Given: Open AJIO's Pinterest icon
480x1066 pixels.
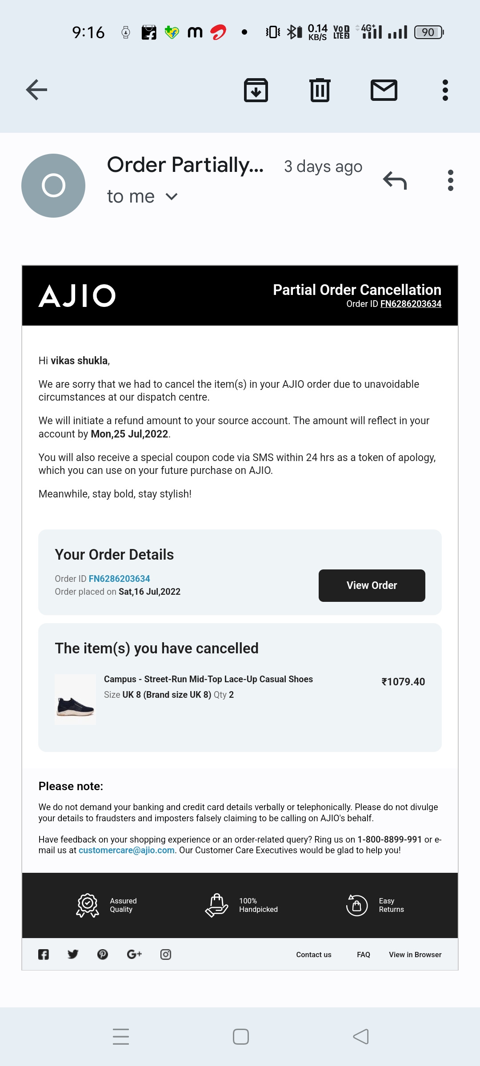Looking at the screenshot, I should pyautogui.click(x=103, y=955).
